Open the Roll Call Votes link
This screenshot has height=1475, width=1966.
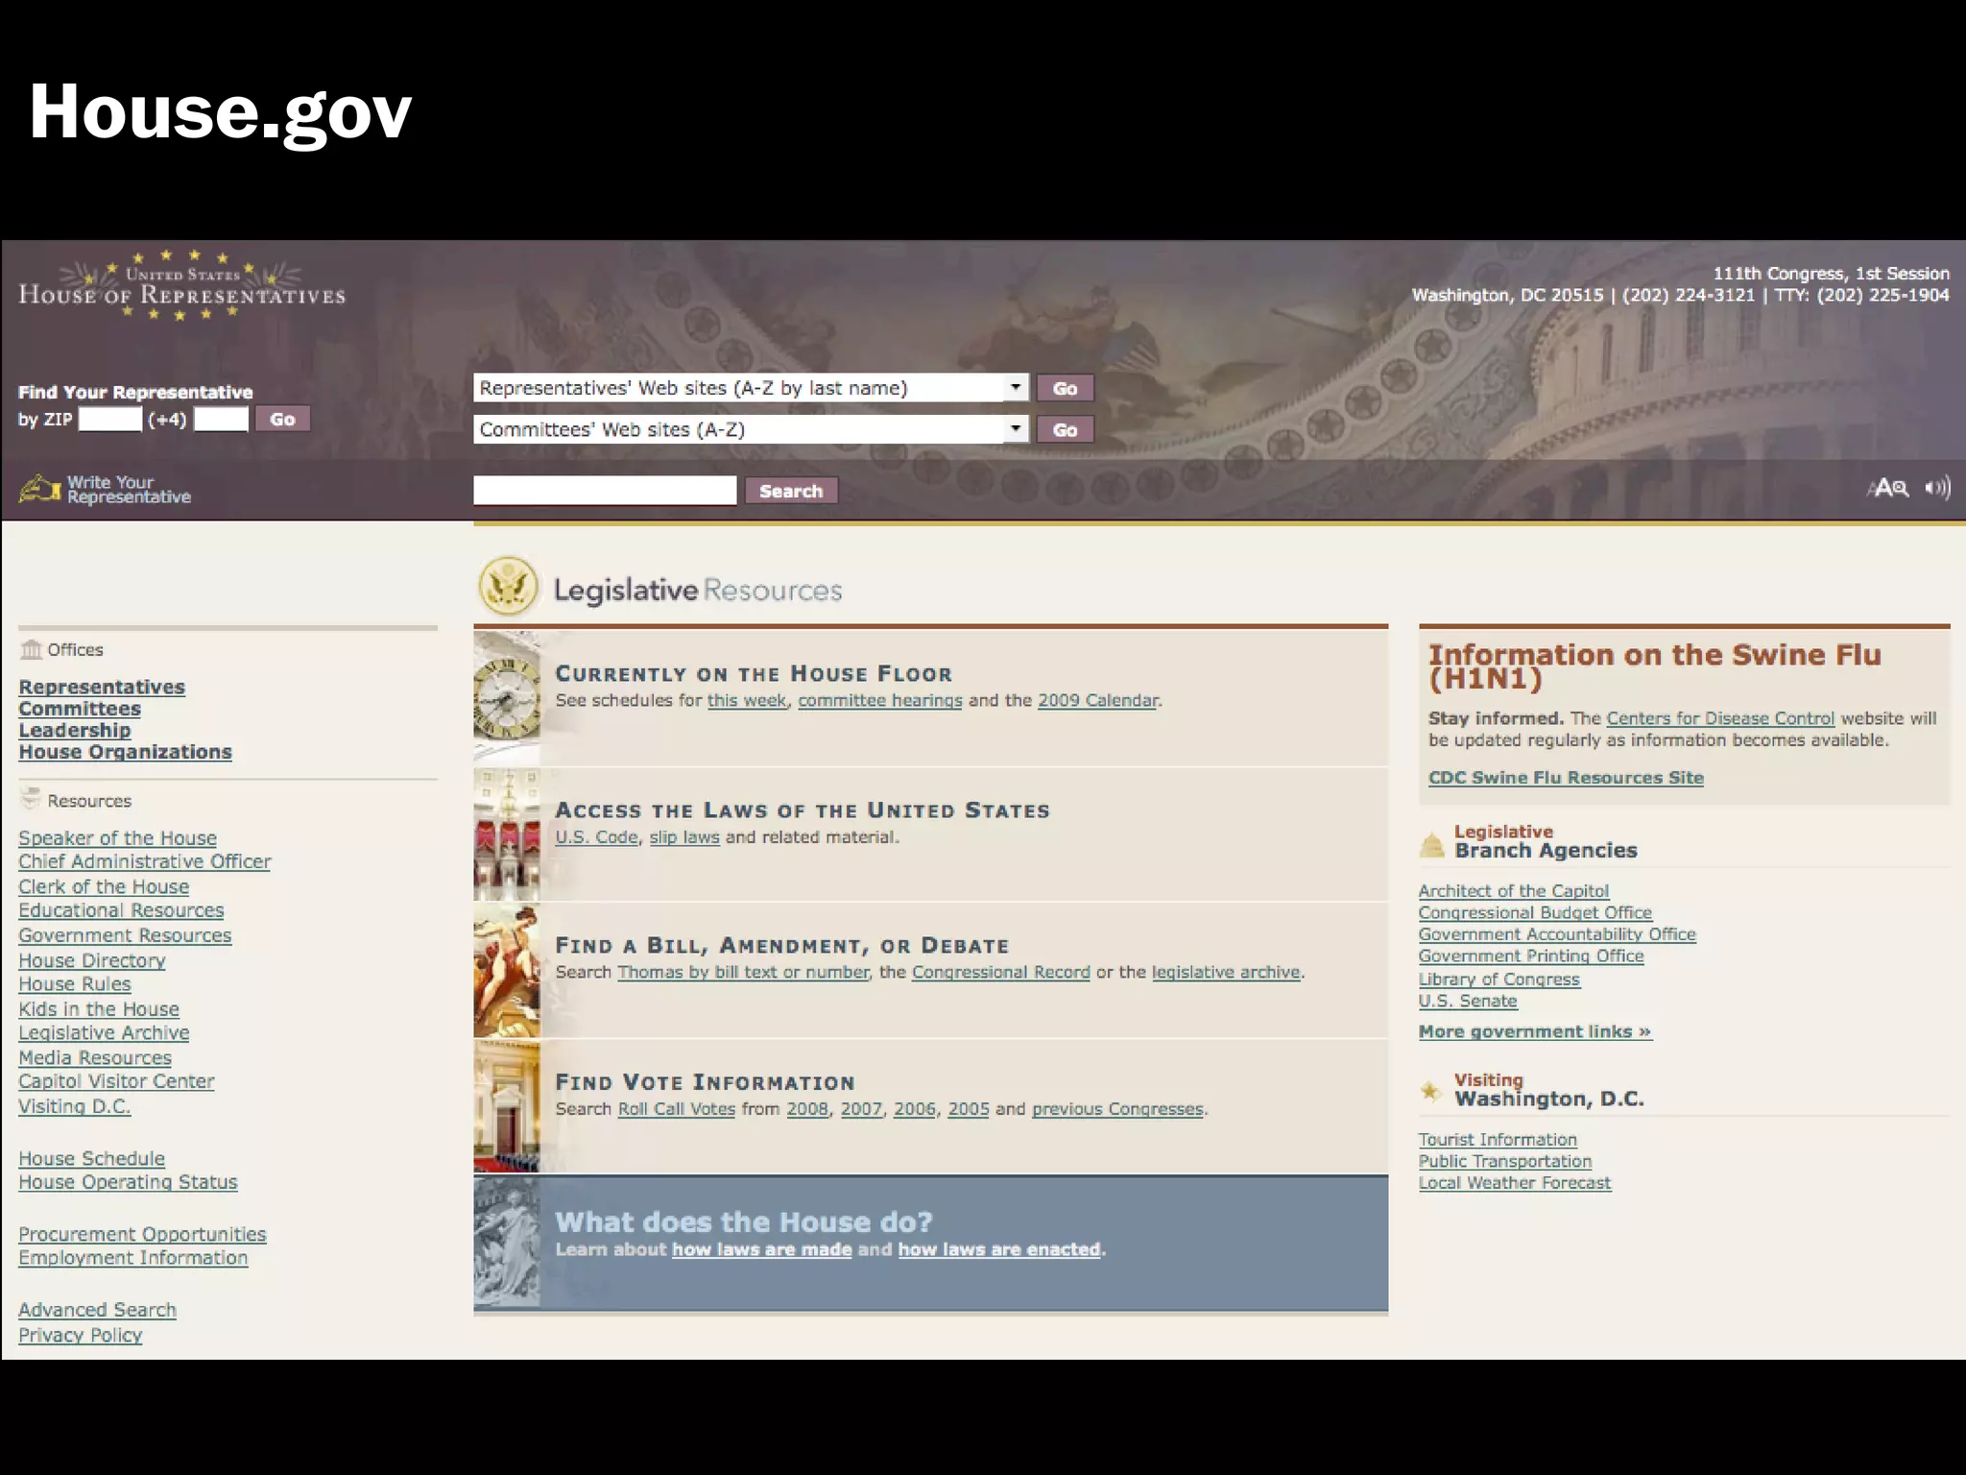tap(677, 1108)
